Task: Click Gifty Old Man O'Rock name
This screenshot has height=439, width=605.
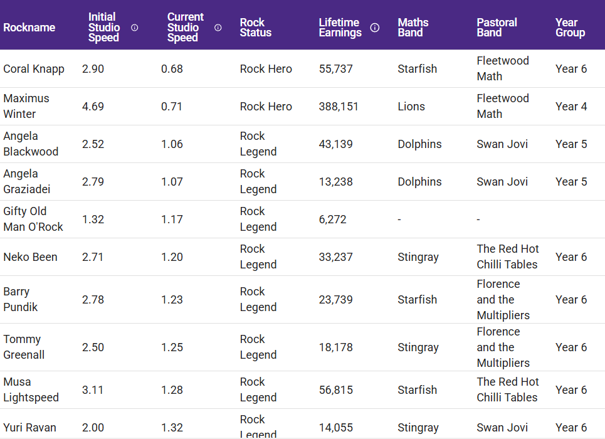Action: click(x=33, y=219)
